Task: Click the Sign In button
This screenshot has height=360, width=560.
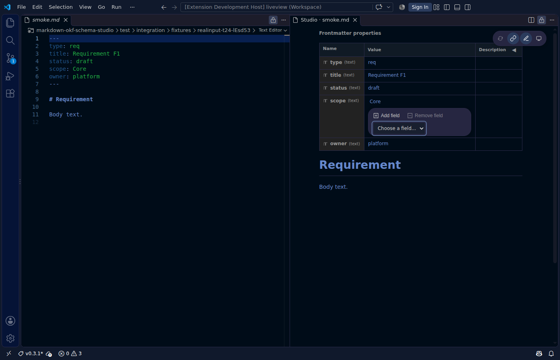Action: [x=420, y=7]
